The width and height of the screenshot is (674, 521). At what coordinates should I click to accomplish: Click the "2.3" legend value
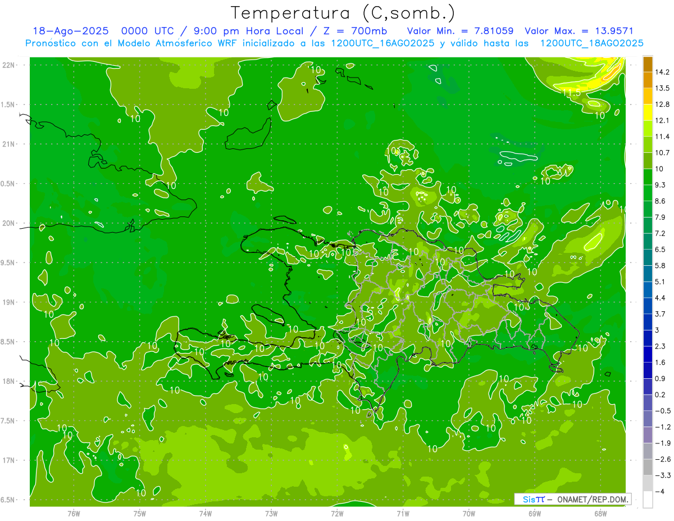pyautogui.click(x=661, y=346)
